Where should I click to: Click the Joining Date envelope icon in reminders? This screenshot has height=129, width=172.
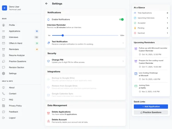pyautogui.click(x=136, y=86)
